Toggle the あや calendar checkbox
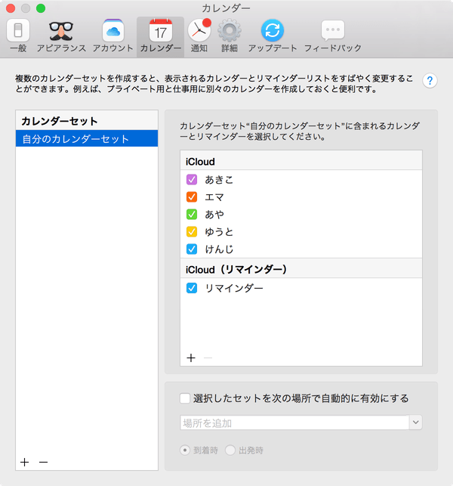This screenshot has height=486, width=453. click(192, 214)
